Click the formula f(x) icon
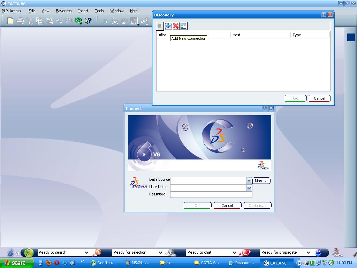 click(x=114, y=21)
